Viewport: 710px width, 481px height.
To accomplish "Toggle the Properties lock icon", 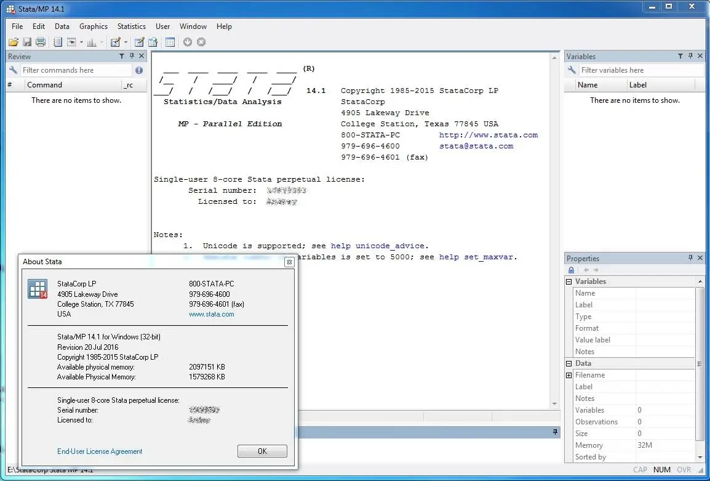I will click(572, 270).
